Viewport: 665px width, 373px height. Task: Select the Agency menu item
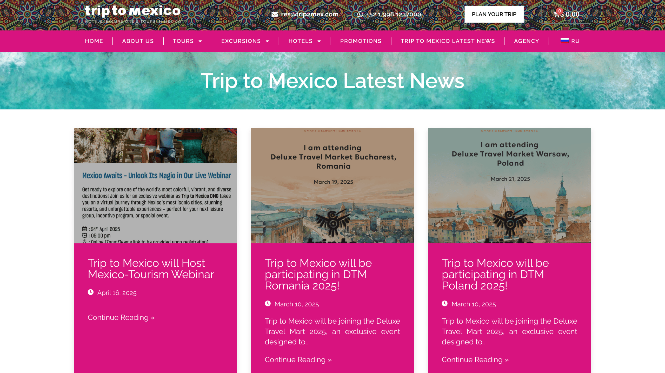click(527, 41)
